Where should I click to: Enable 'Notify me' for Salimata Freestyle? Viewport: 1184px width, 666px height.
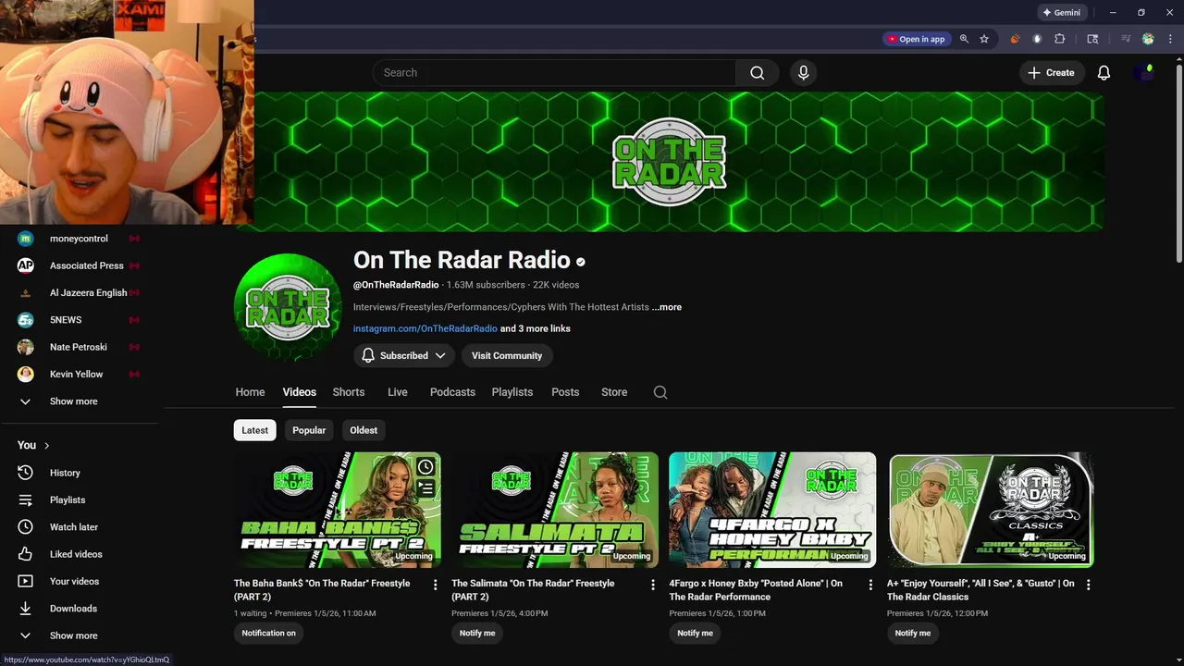pos(477,633)
